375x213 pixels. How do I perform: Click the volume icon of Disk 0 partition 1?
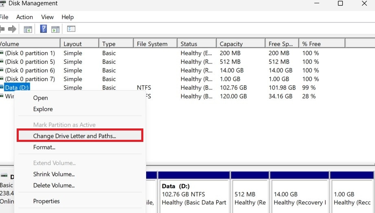(x=2, y=53)
